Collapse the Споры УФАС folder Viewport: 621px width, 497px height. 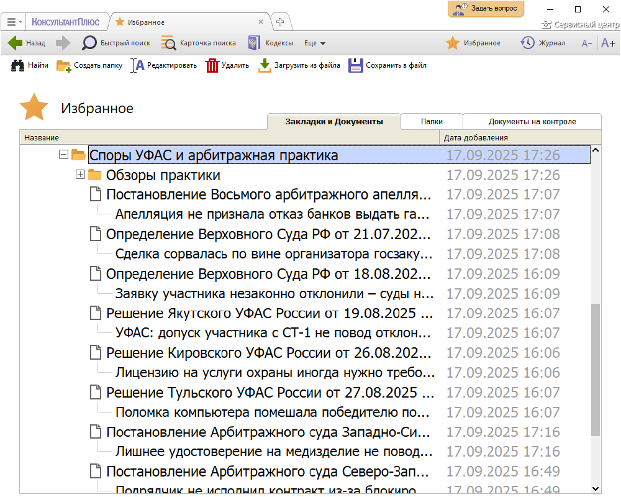click(63, 155)
